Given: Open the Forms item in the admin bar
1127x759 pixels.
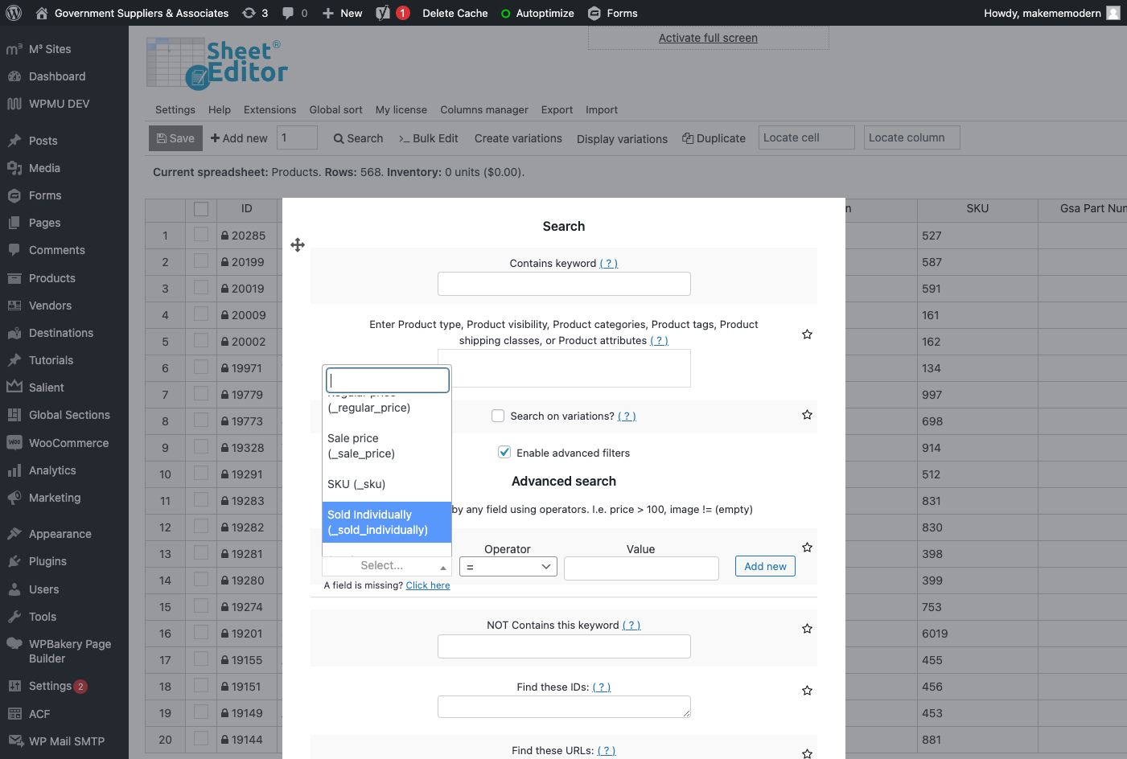Looking at the screenshot, I should point(613,13).
